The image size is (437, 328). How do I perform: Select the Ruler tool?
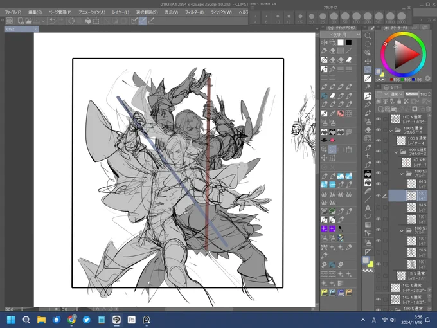pyautogui.click(x=368, y=251)
